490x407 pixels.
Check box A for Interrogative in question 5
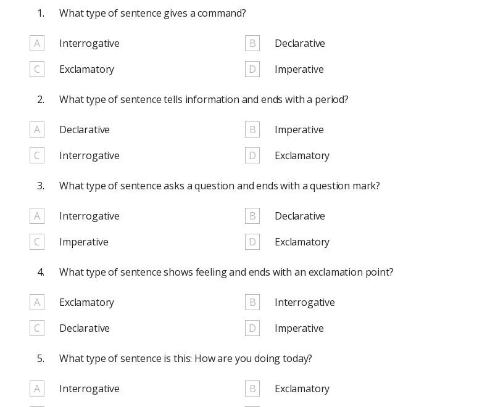(x=37, y=388)
